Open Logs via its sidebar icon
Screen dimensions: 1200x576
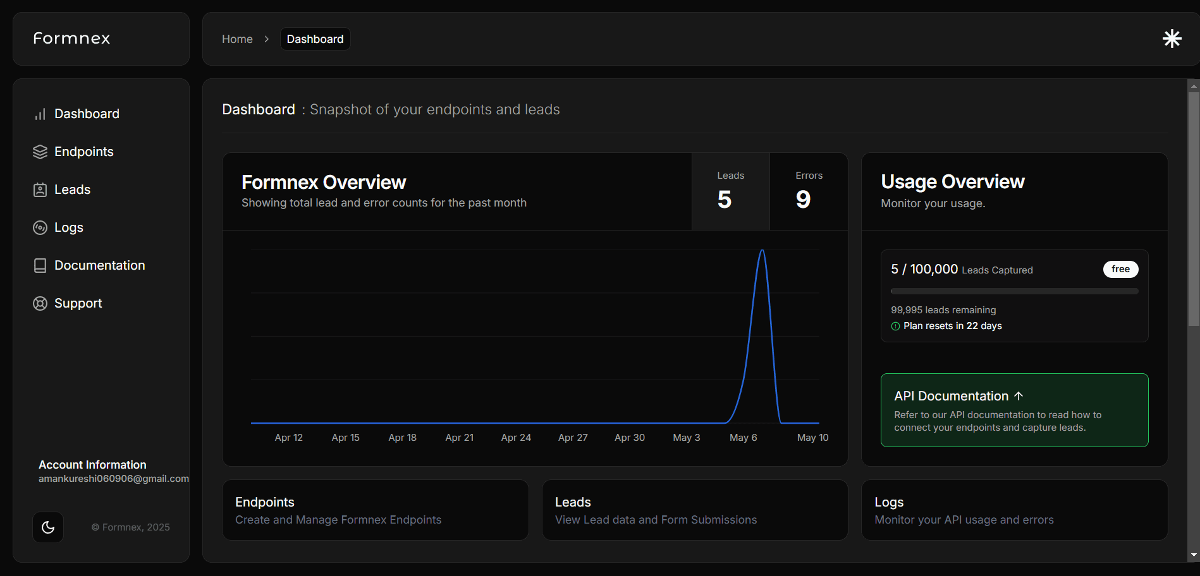click(40, 227)
